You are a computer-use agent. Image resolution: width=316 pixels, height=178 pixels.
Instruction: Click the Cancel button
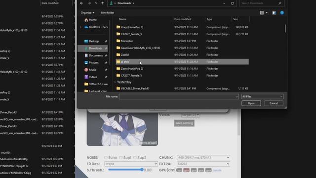(274, 103)
